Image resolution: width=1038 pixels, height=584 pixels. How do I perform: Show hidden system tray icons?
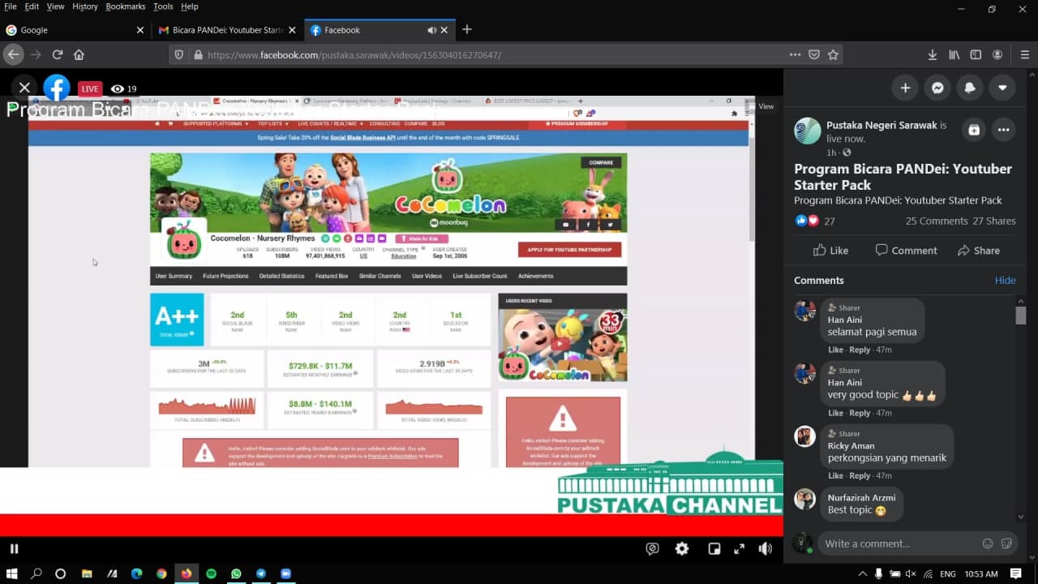tap(862, 573)
